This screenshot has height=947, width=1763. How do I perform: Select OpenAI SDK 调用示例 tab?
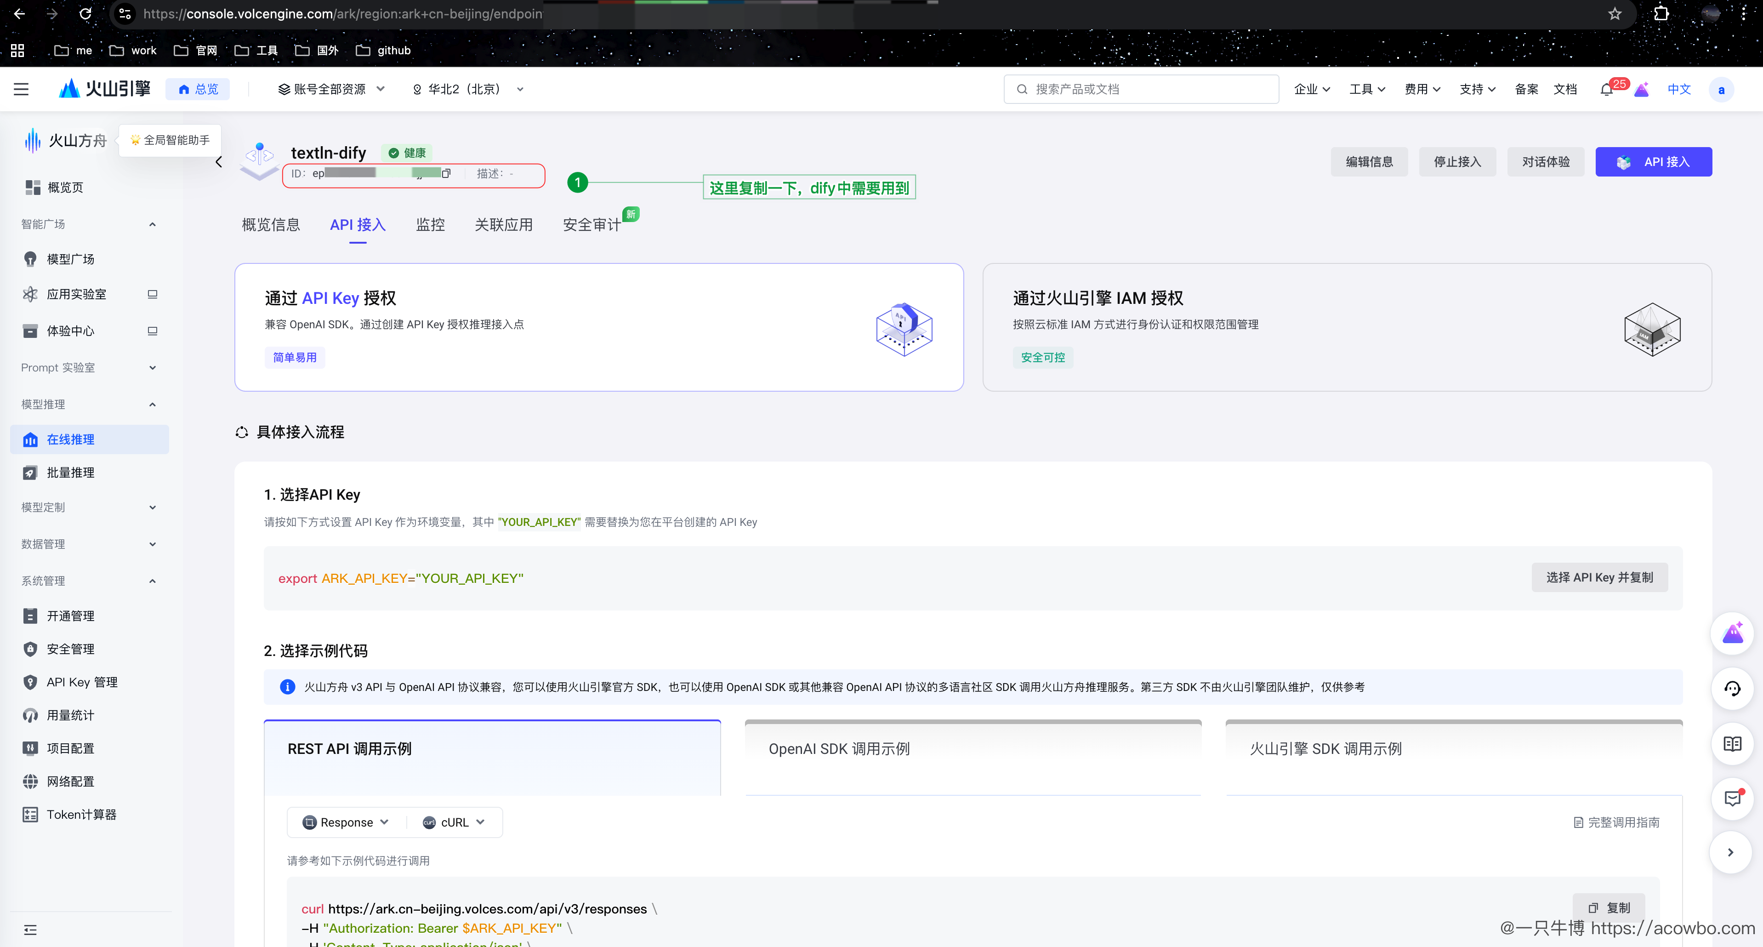pos(838,749)
